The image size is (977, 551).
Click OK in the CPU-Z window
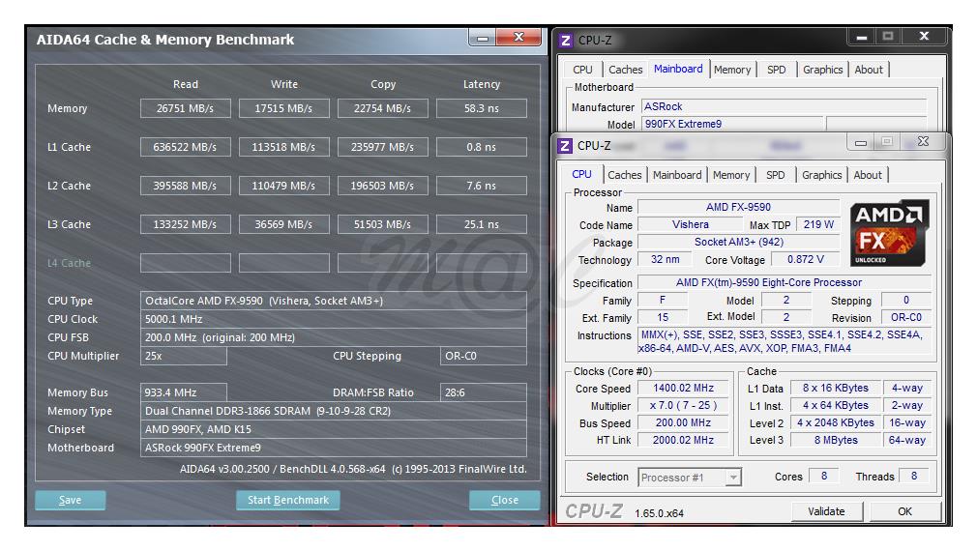pyautogui.click(x=904, y=511)
